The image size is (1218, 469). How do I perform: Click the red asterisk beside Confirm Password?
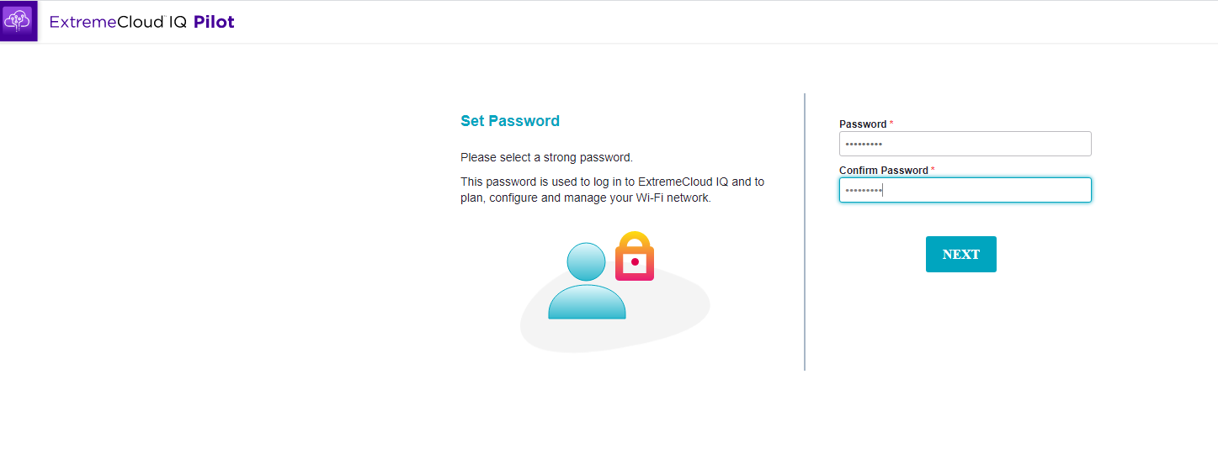pyautogui.click(x=933, y=170)
